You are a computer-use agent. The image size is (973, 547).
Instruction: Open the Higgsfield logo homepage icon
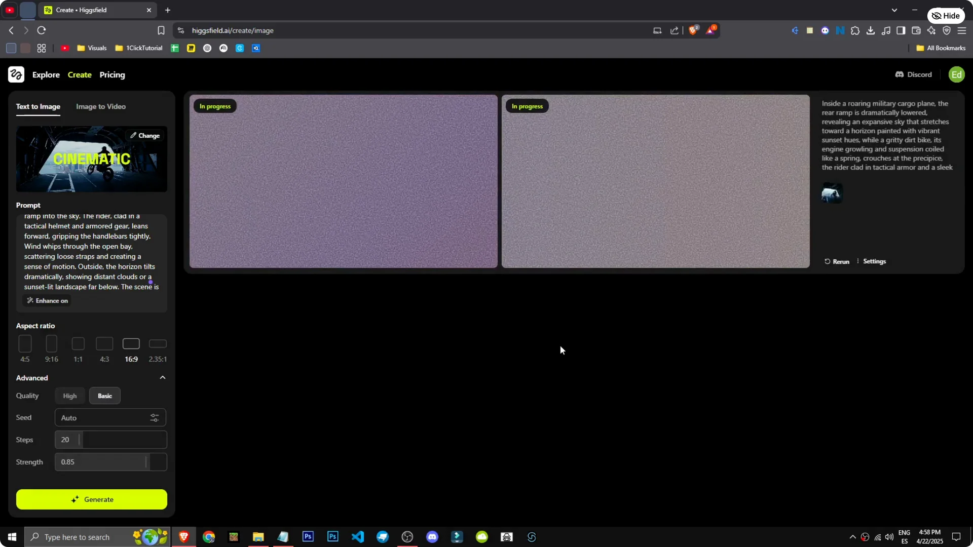[x=16, y=74]
